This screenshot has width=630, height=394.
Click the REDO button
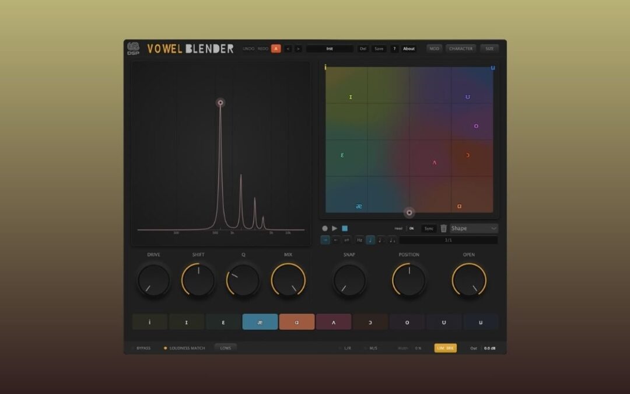tap(263, 48)
